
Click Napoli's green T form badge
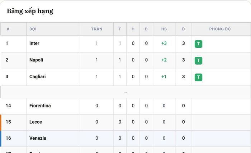(x=198, y=61)
